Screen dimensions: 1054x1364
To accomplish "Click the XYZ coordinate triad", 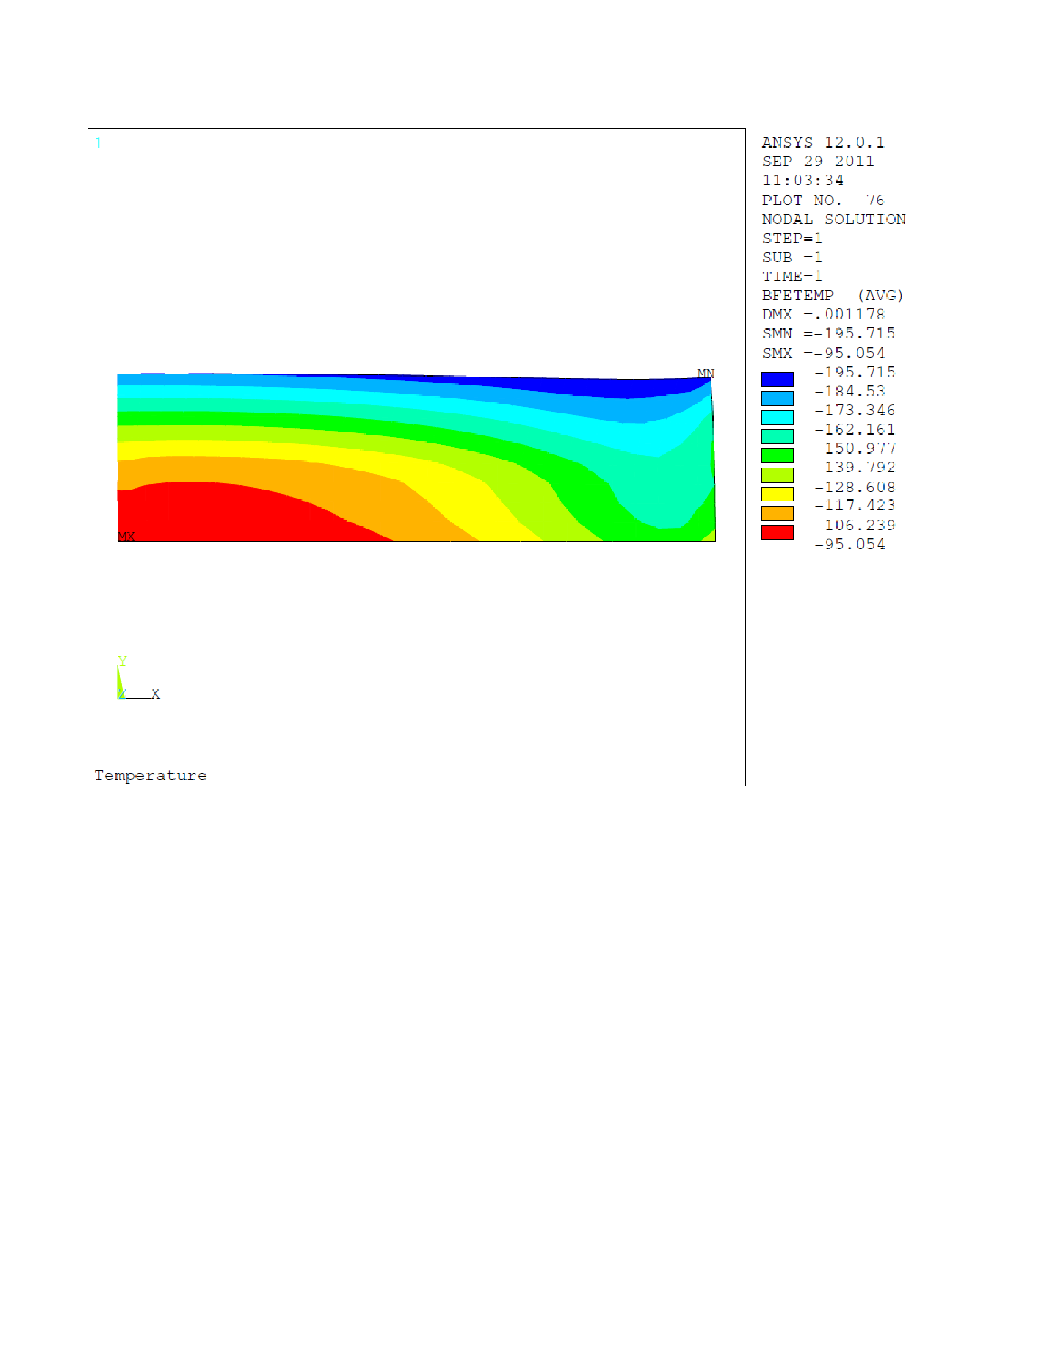I will click(x=138, y=678).
